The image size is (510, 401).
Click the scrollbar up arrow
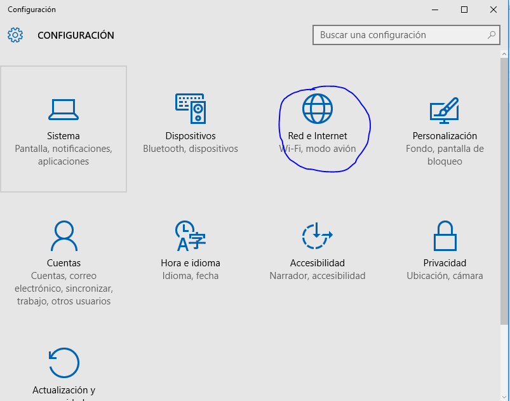[x=504, y=54]
